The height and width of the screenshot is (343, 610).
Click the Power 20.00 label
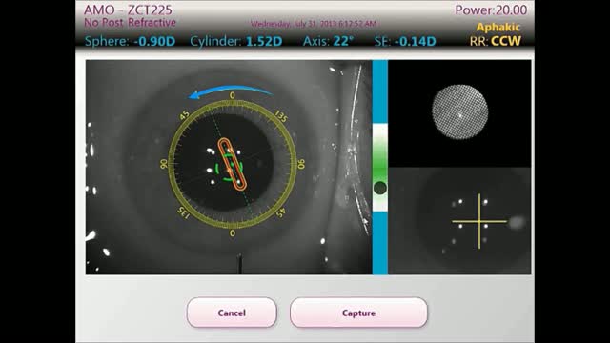pos(491,10)
